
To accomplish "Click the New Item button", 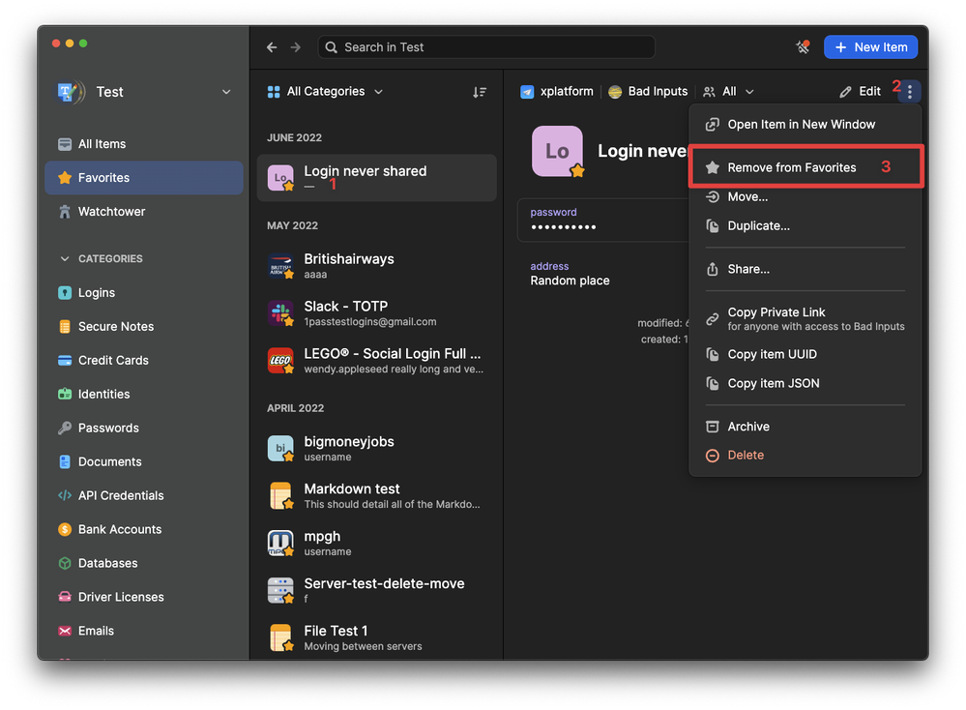I will 870,47.
